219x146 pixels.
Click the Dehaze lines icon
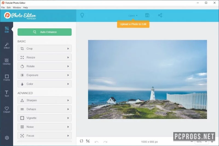click(x=22, y=109)
